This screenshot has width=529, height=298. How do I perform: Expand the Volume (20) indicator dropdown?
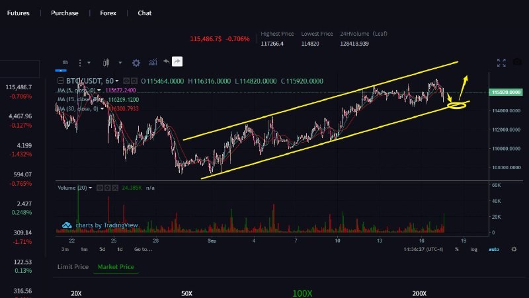[91, 188]
